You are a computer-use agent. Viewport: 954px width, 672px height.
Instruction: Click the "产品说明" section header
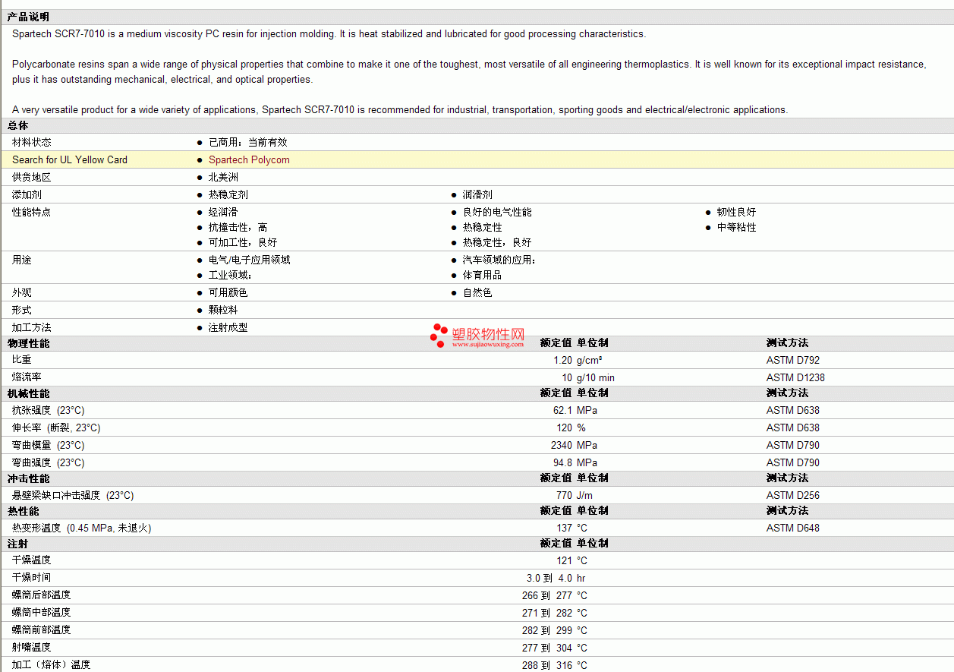27,17
